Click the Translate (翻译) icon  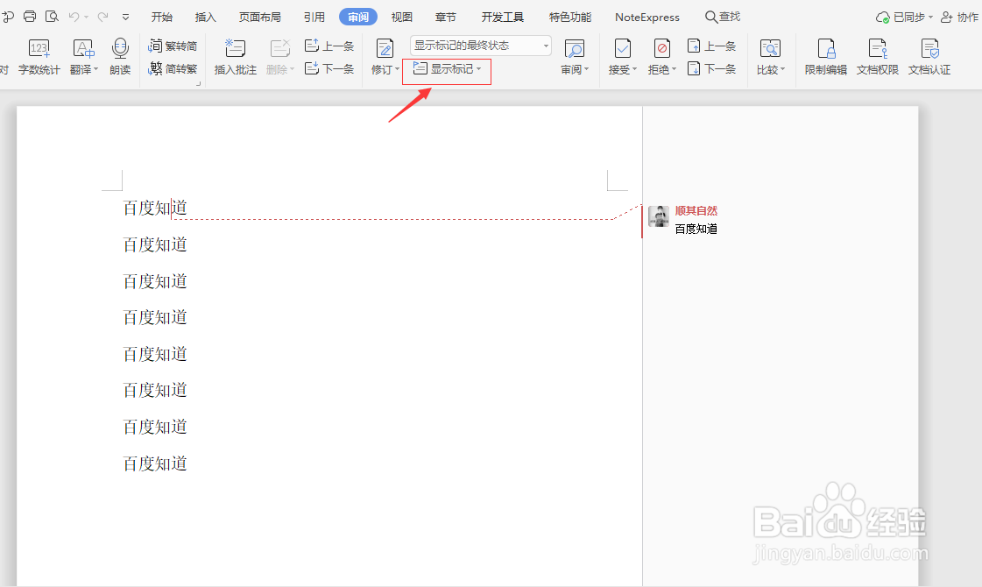pos(82,49)
